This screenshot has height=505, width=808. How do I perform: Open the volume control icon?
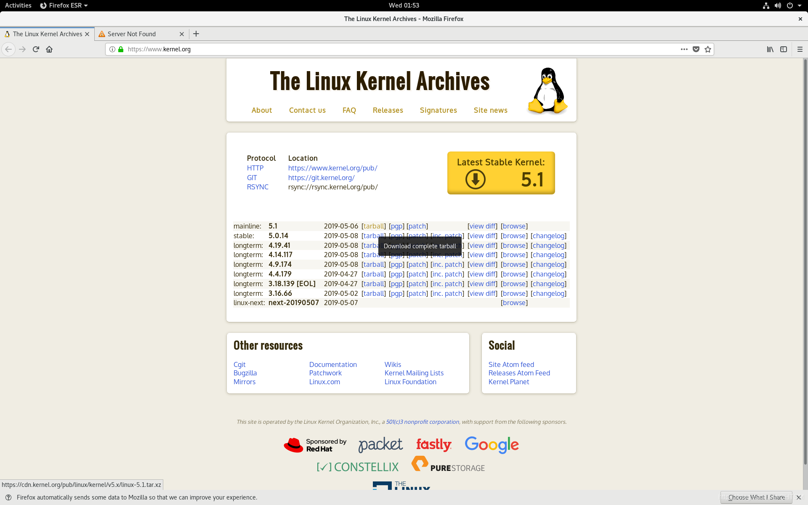click(778, 5)
